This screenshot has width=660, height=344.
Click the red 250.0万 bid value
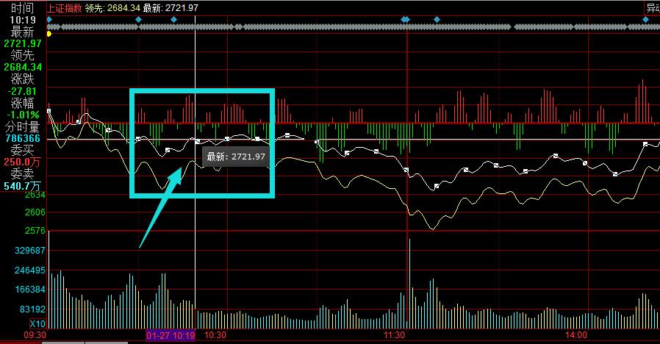[x=22, y=162]
